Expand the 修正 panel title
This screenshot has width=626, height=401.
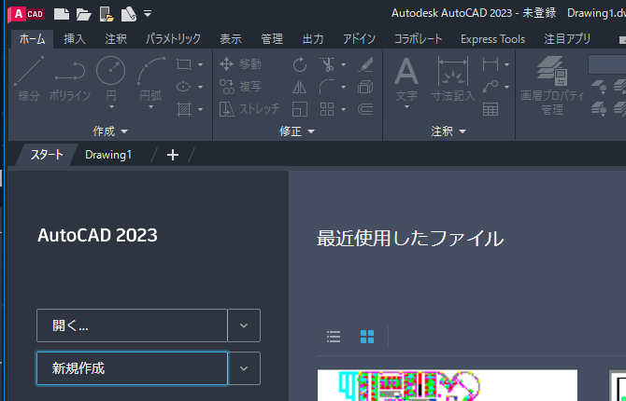pos(297,131)
